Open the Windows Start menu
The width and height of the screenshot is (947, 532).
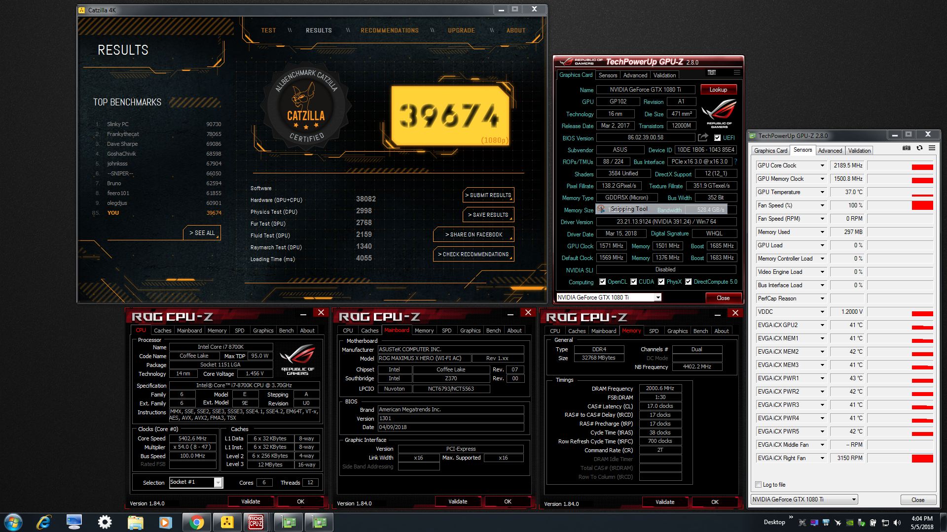pos(13,522)
